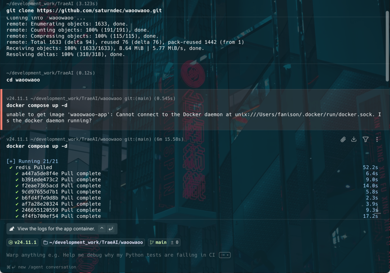Click the Enter key icon to run the suggestion

[x=110, y=229]
